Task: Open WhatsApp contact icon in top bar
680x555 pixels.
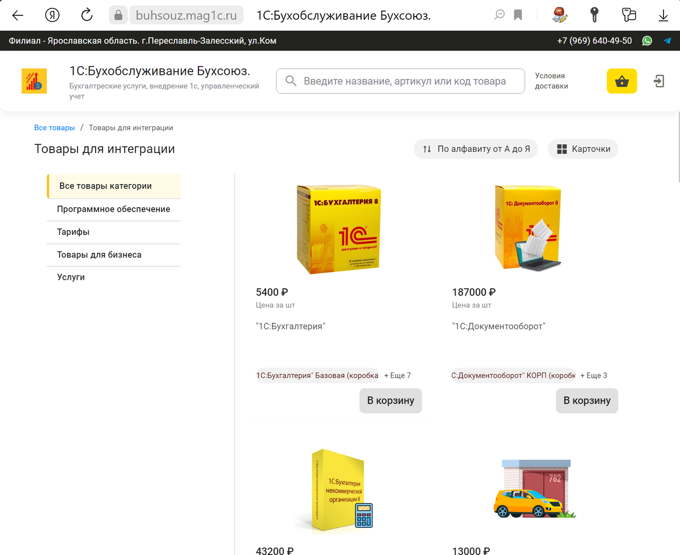Action: click(647, 41)
